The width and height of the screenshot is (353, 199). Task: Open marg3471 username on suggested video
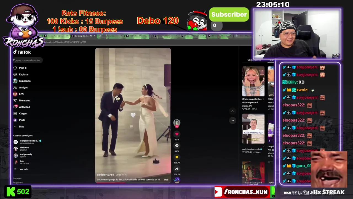247,106
